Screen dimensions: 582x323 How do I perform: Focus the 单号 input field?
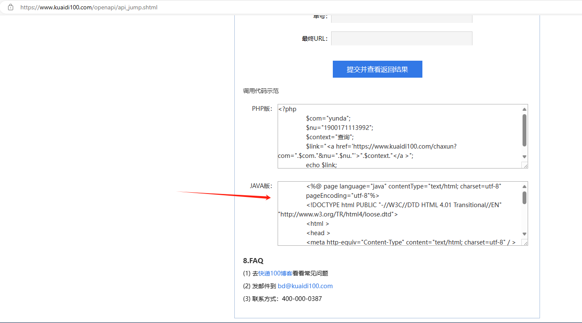[401, 18]
